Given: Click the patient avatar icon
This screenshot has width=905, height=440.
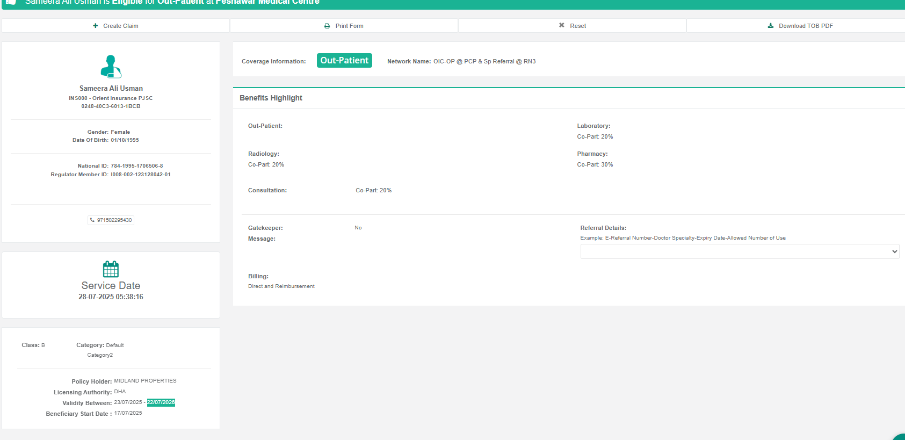Looking at the screenshot, I should pos(111,67).
